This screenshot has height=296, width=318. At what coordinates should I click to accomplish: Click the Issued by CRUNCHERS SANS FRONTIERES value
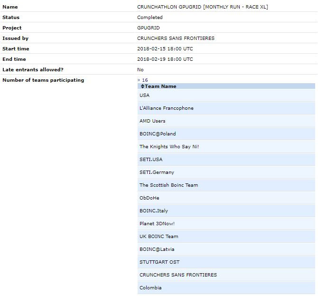pyautogui.click(x=176, y=38)
